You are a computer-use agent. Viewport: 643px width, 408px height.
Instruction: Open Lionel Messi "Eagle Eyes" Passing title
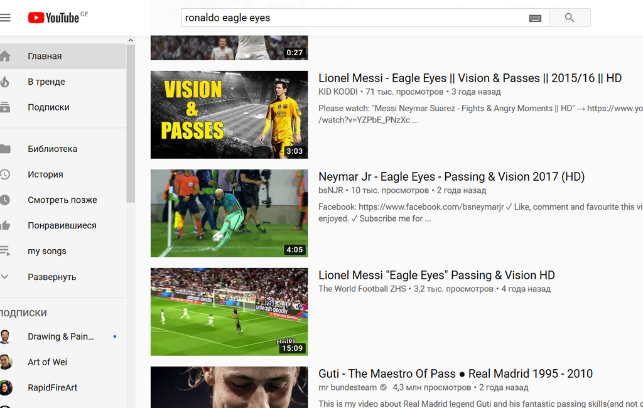437,275
